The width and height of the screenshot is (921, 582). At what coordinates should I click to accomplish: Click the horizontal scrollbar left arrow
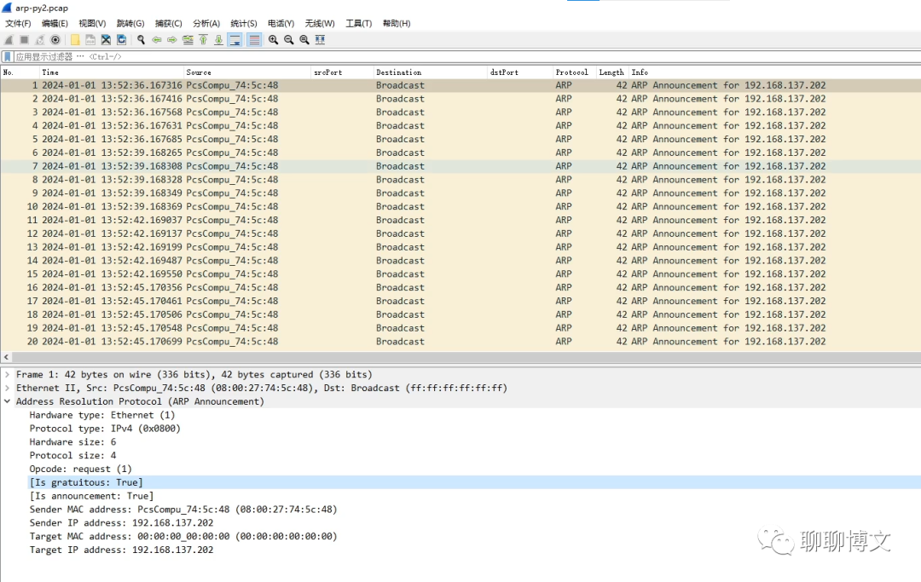[7, 357]
